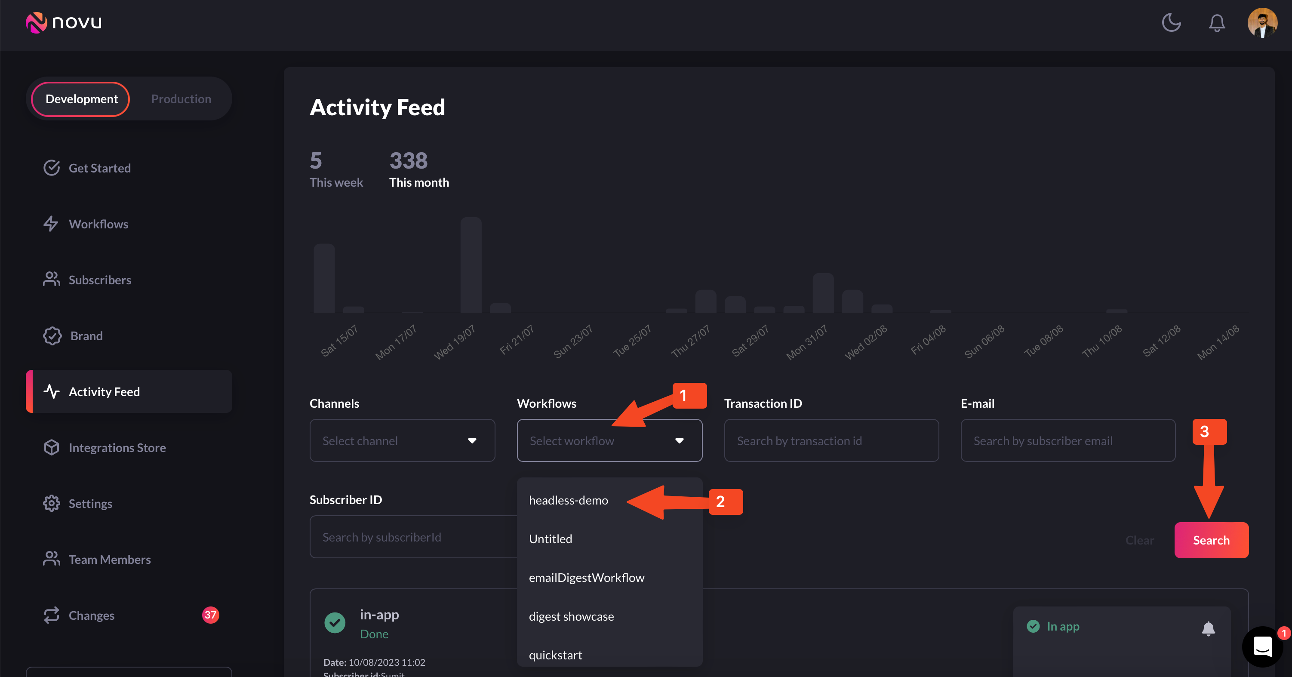Open the Changes page with the 37 badge
The width and height of the screenshot is (1292, 677).
pos(91,615)
